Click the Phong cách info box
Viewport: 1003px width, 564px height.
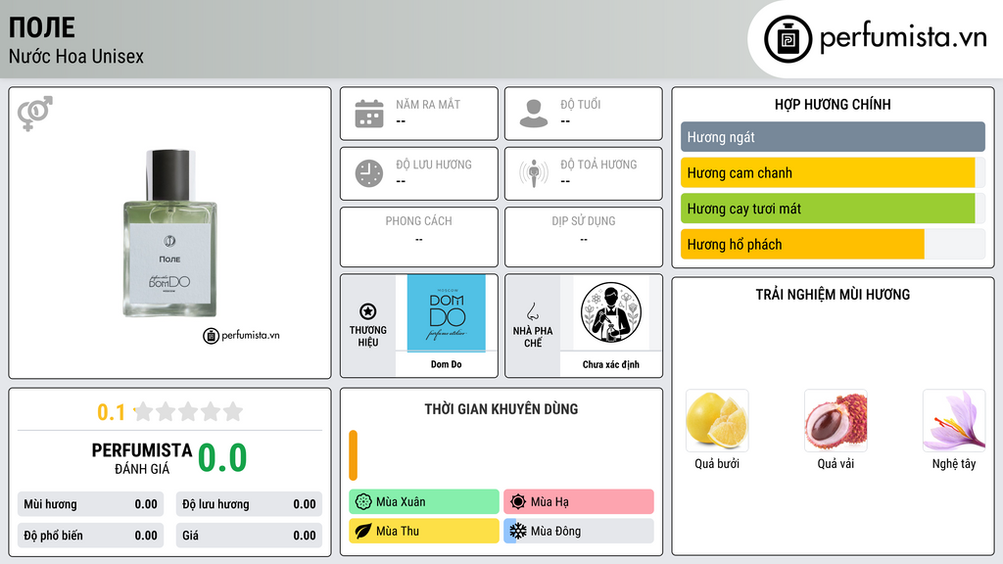pos(419,237)
